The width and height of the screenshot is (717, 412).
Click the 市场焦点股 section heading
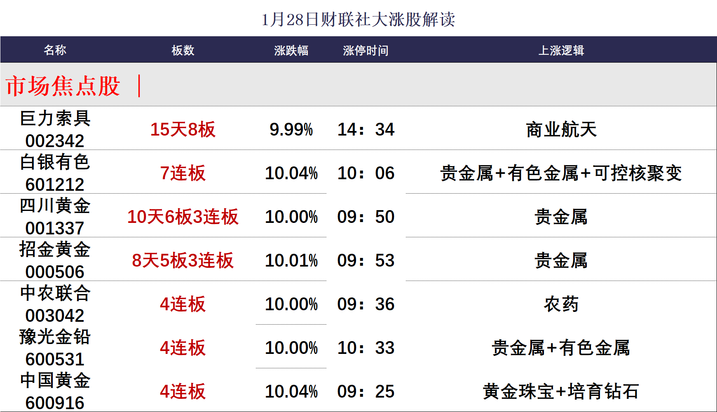click(63, 86)
